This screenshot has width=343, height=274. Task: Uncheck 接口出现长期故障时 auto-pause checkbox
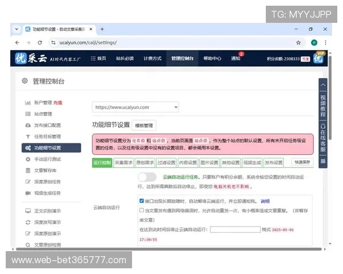coord(142,201)
